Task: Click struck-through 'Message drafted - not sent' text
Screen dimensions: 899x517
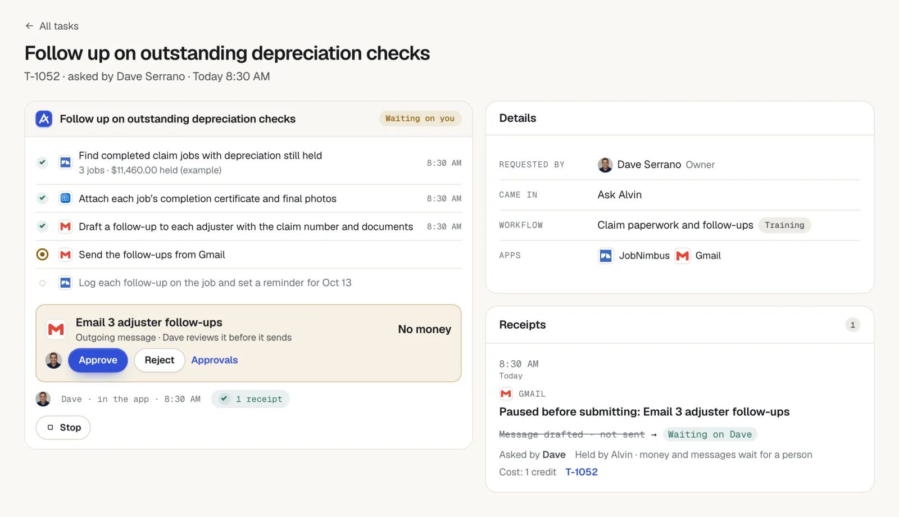Action: (572, 434)
